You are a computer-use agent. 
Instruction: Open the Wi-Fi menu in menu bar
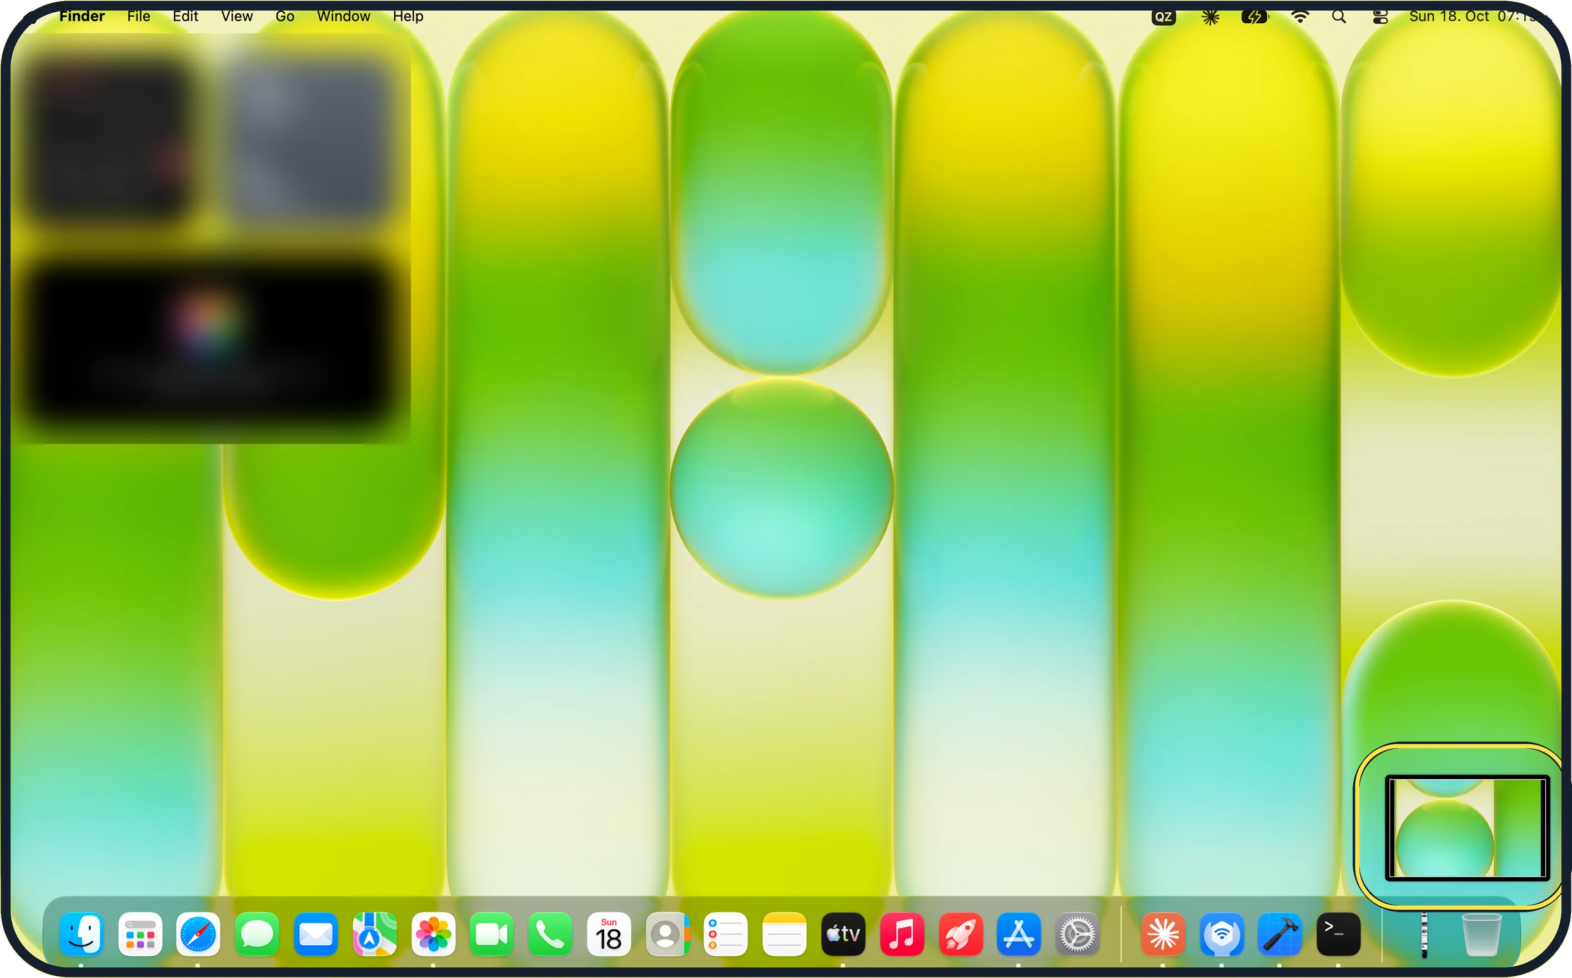coord(1300,17)
